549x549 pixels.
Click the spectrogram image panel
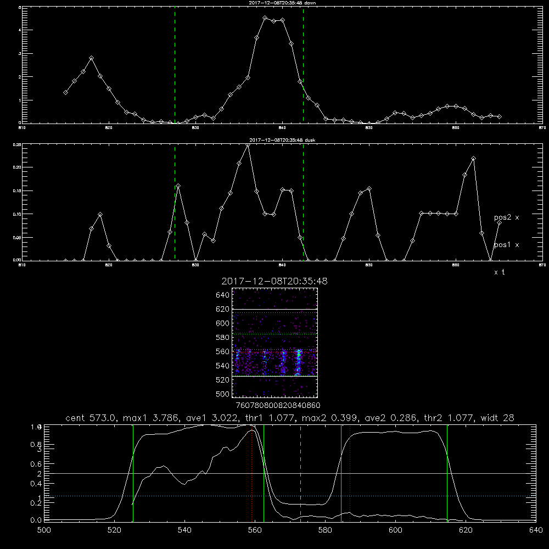coord(274,343)
